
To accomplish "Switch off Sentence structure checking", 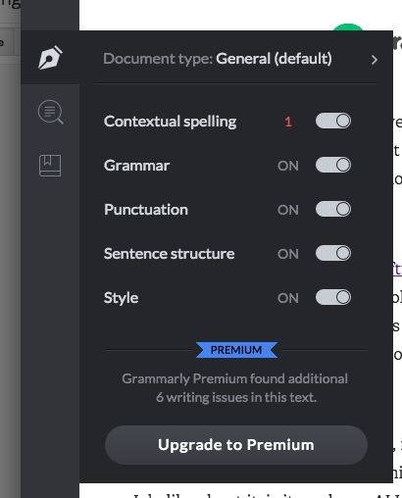I will [333, 253].
